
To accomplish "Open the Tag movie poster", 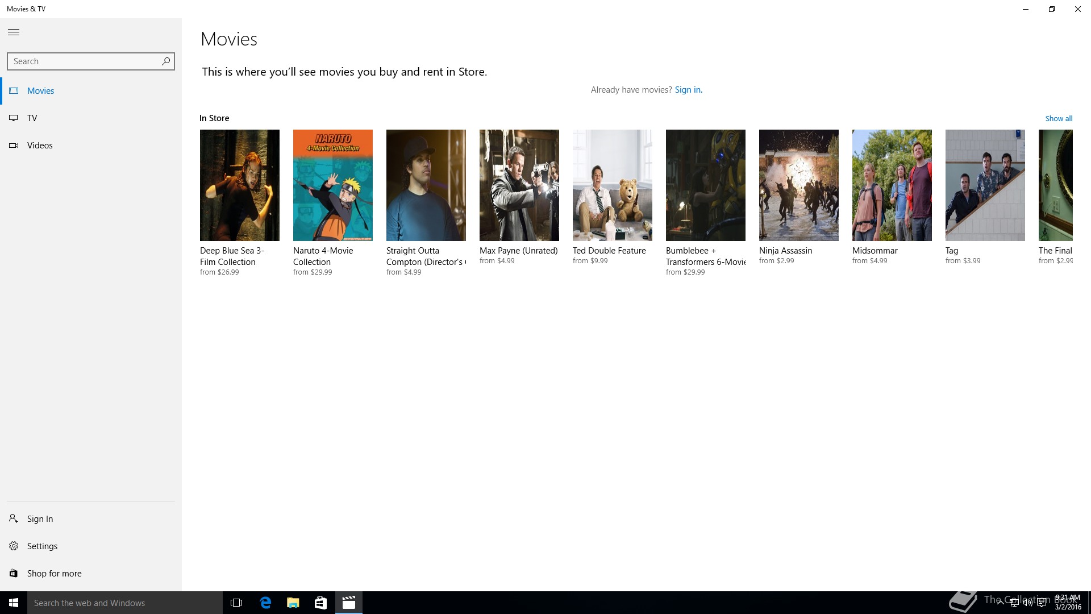I will point(985,185).
